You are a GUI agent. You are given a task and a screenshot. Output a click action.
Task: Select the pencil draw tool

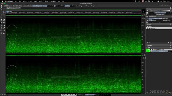click(1, 25)
